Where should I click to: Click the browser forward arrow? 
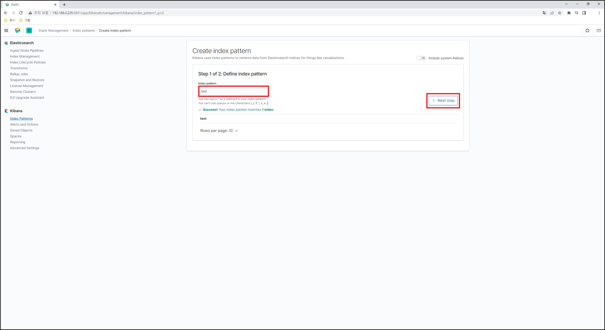(x=13, y=13)
